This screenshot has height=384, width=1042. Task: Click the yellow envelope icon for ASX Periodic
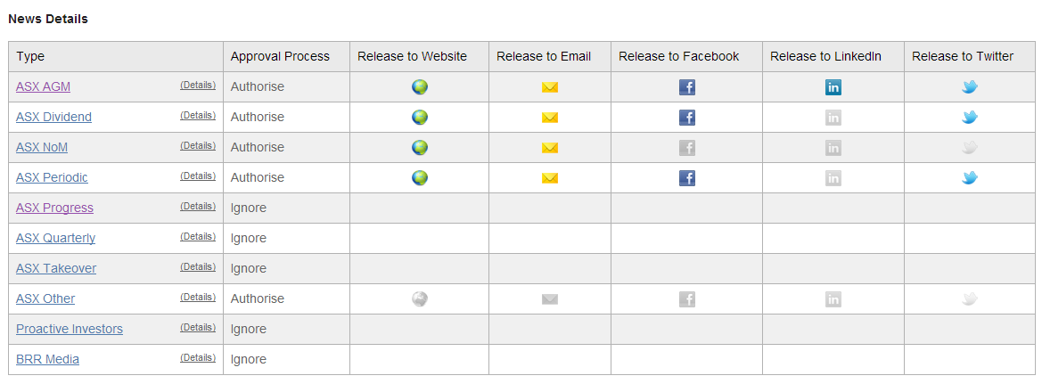point(550,178)
